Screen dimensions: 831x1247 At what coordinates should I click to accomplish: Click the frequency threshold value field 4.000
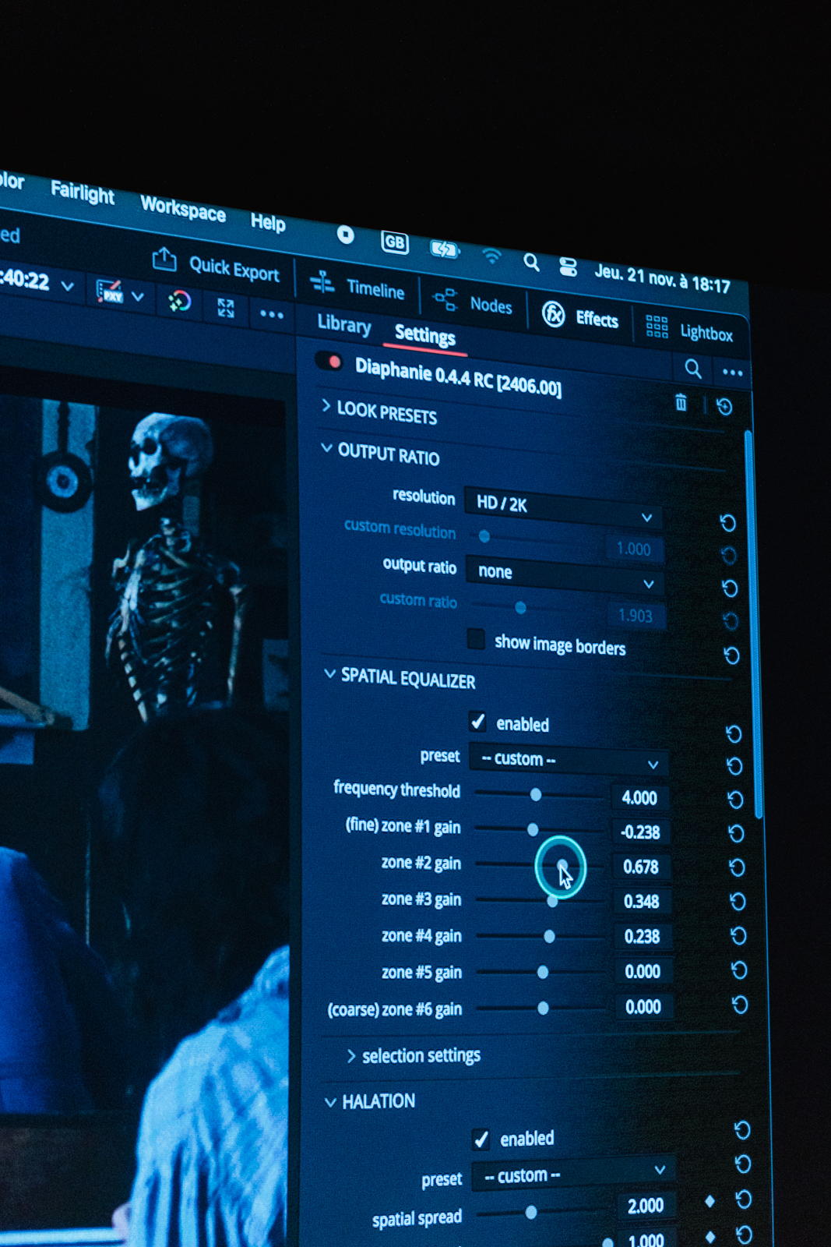point(639,797)
